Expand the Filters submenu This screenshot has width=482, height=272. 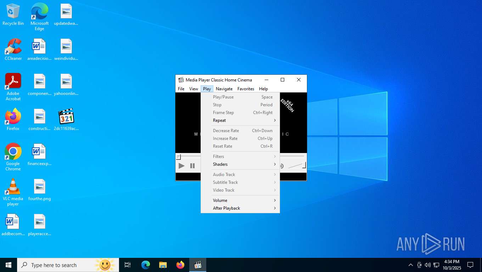point(240,157)
